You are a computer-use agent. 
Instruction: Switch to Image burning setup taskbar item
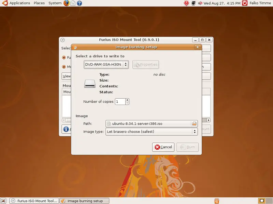click(84, 201)
